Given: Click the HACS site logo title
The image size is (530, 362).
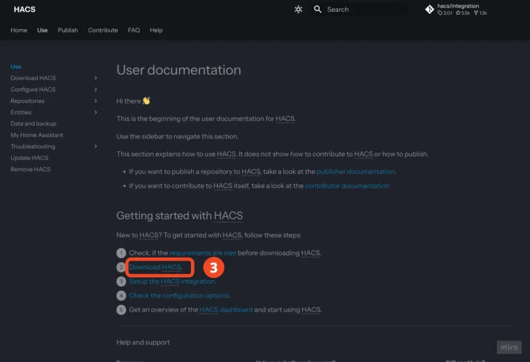Looking at the screenshot, I should point(24,9).
